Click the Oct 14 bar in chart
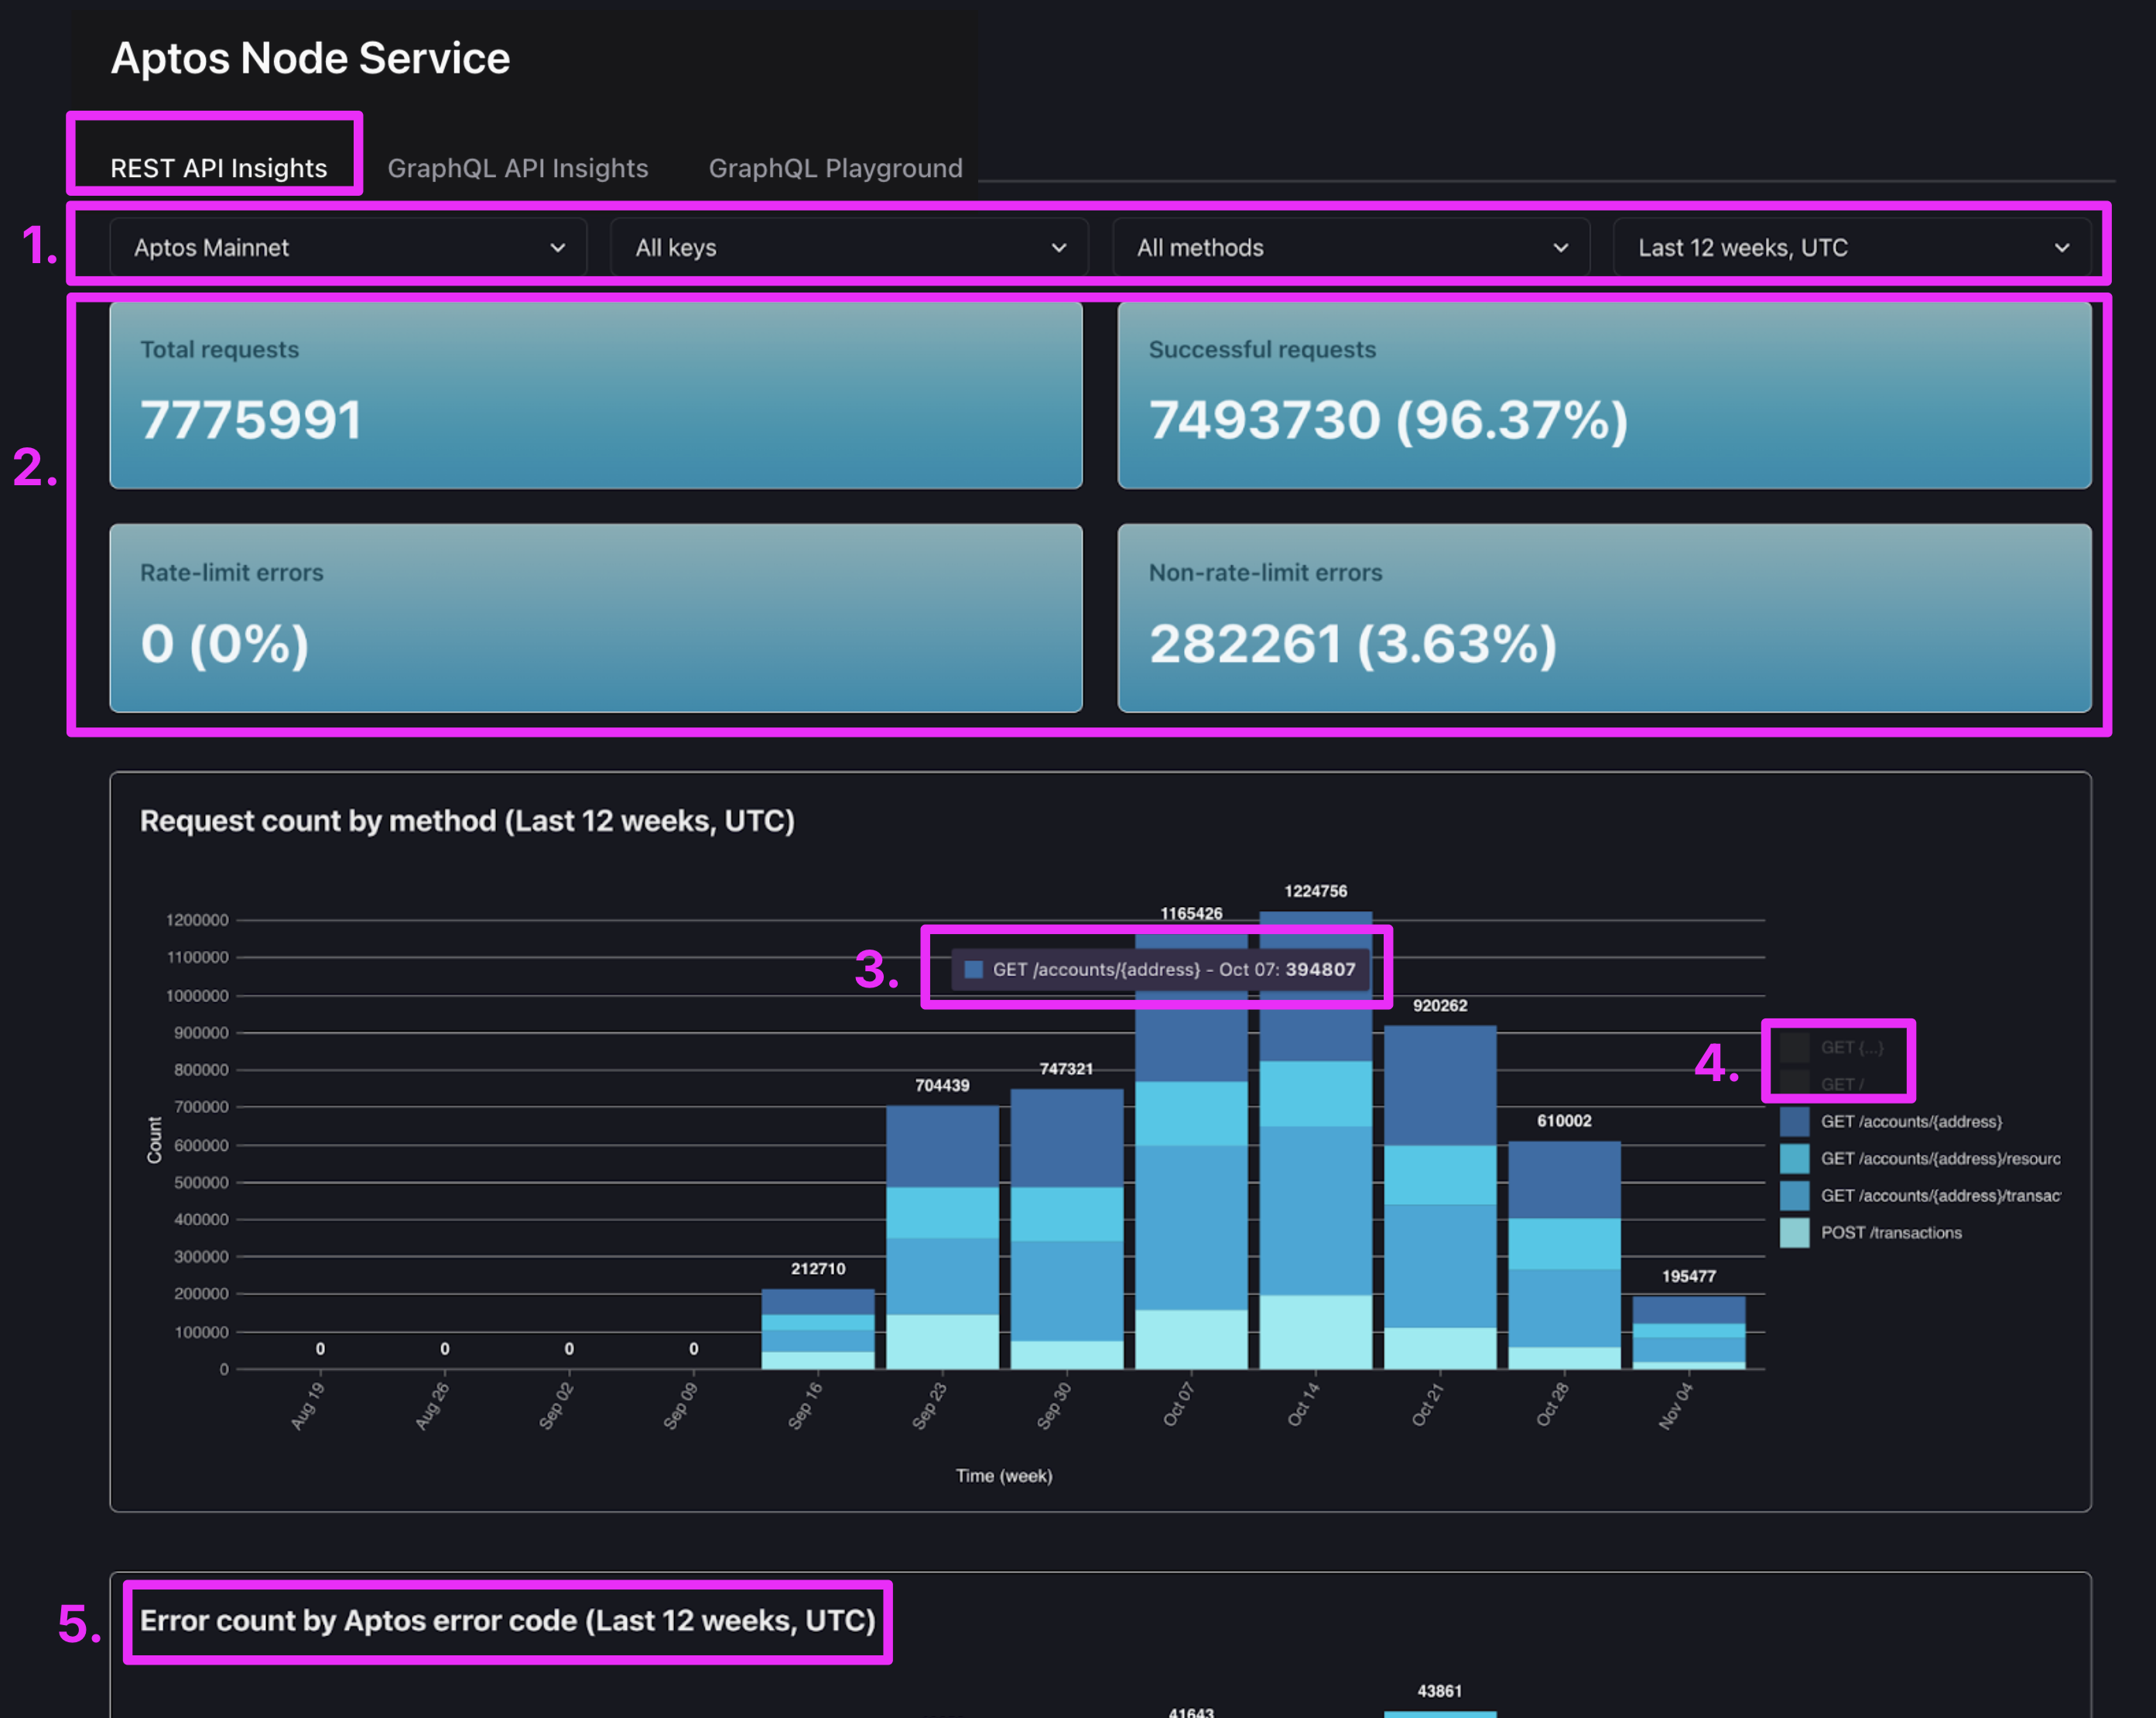The height and width of the screenshot is (1718, 2156). pyautogui.click(x=1315, y=1200)
